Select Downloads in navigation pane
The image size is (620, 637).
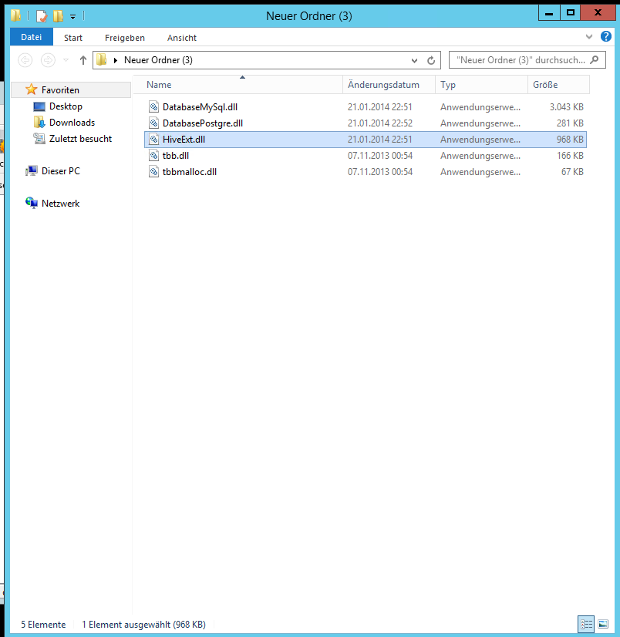coord(72,123)
